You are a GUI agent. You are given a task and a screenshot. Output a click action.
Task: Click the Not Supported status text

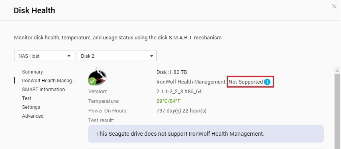[x=246, y=82]
